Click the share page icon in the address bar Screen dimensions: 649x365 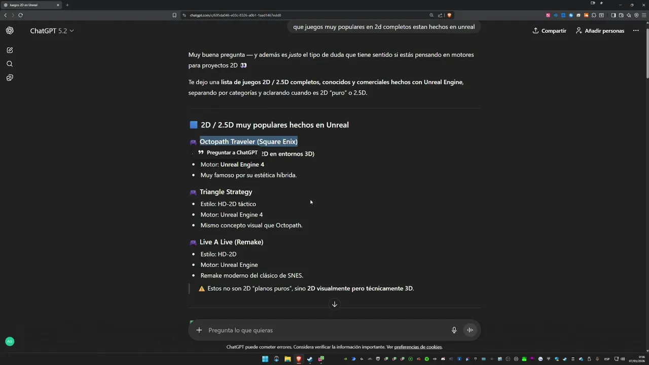(440, 15)
